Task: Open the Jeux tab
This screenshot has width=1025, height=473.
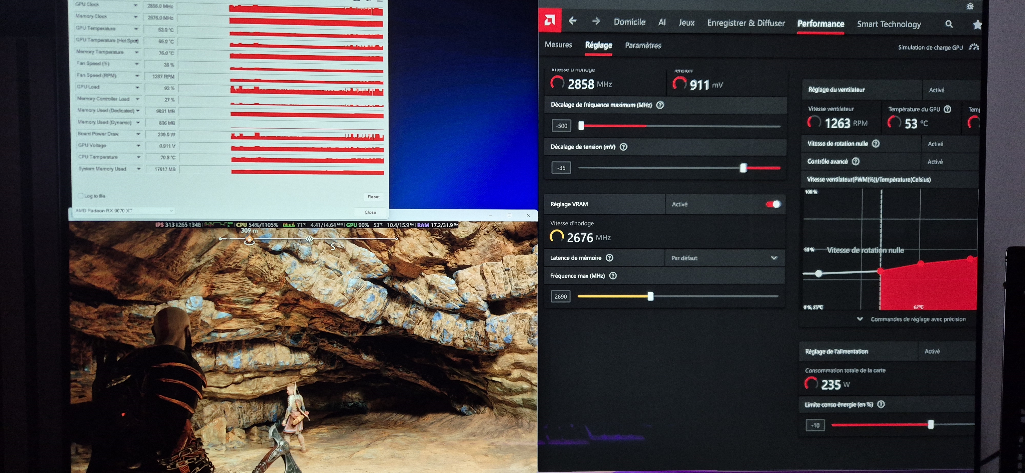Action: tap(686, 23)
